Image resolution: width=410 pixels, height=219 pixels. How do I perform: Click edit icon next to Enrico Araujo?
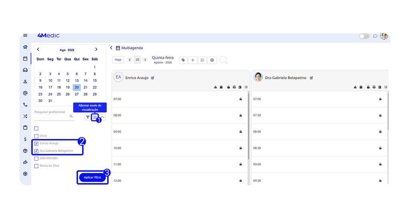[x=153, y=78]
